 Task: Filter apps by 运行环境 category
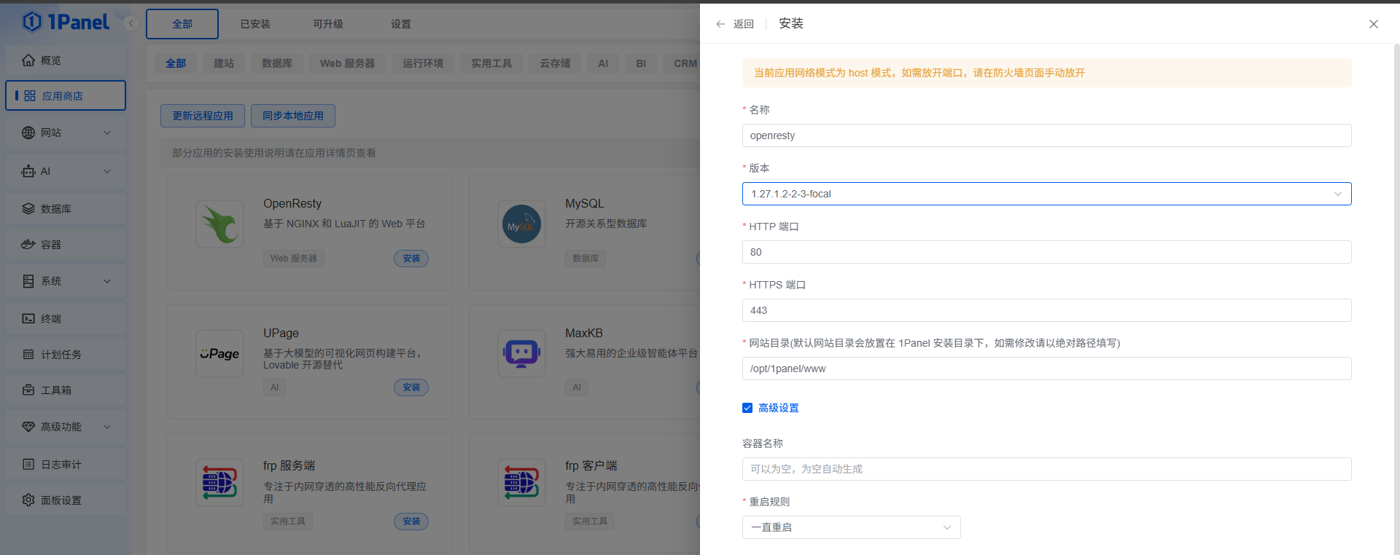[423, 63]
